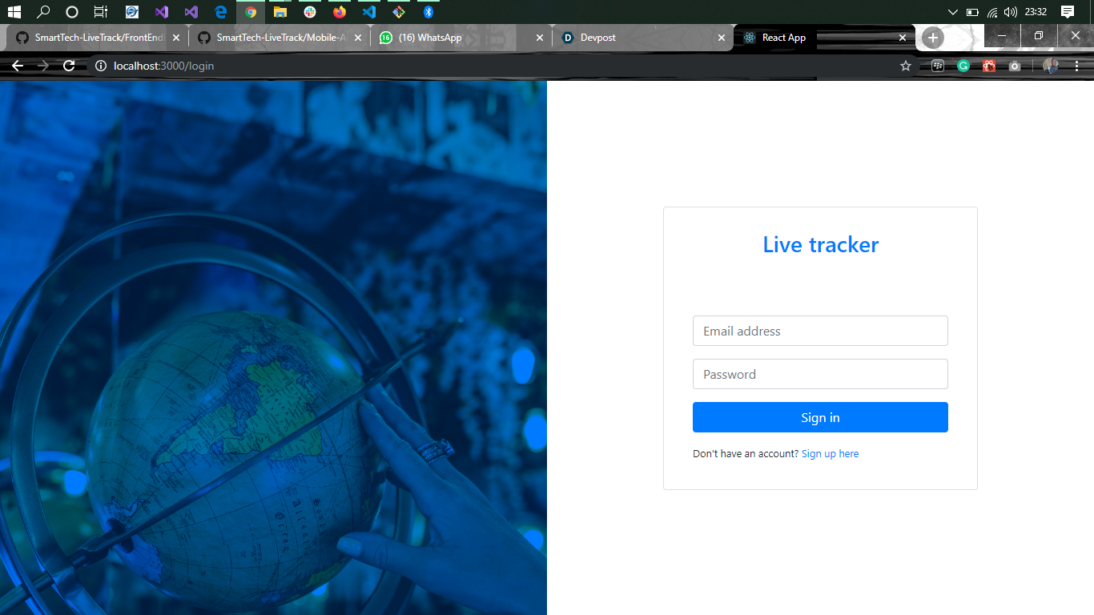This screenshot has width=1094, height=615.
Task: Open Task View from the taskbar
Action: click(x=100, y=12)
